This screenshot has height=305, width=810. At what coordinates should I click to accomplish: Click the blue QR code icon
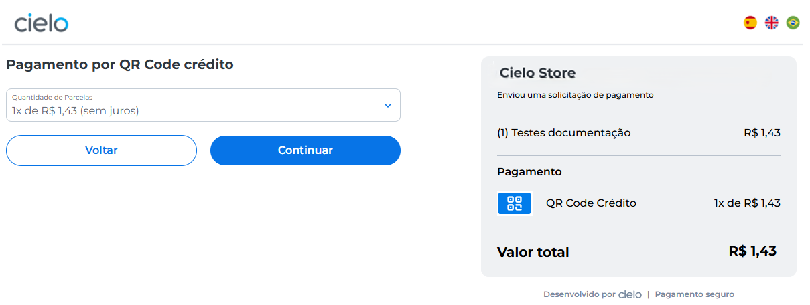click(x=515, y=203)
